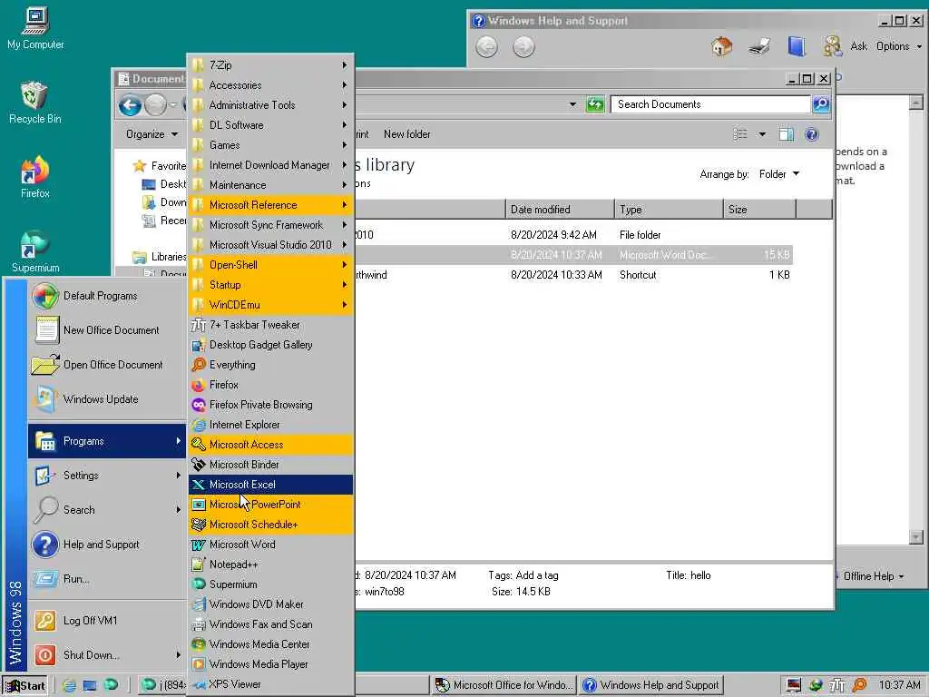Open Microsoft Schedule+ entry
929x697 pixels.
tap(270, 525)
